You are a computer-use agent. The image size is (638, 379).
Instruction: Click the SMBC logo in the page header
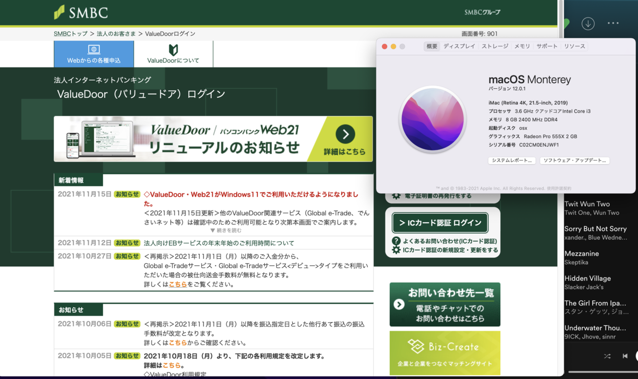[81, 12]
